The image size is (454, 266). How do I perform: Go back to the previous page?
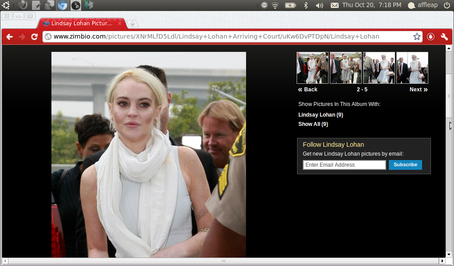click(x=10, y=36)
